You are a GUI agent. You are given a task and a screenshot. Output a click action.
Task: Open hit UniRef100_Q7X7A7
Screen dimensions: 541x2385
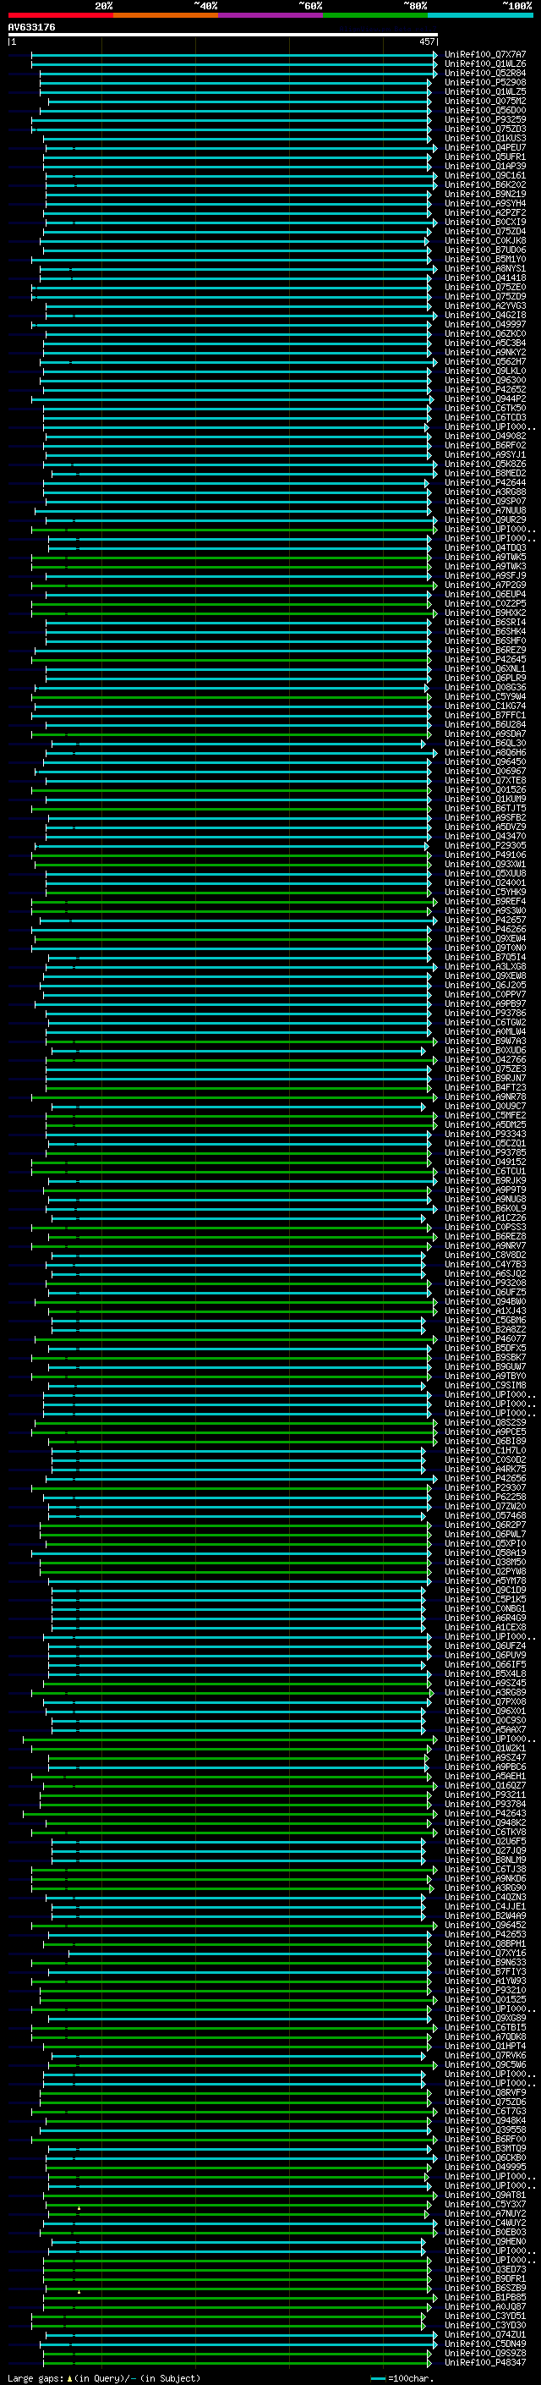point(485,55)
